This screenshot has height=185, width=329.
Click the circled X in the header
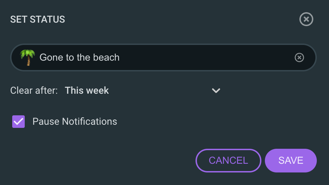(306, 19)
